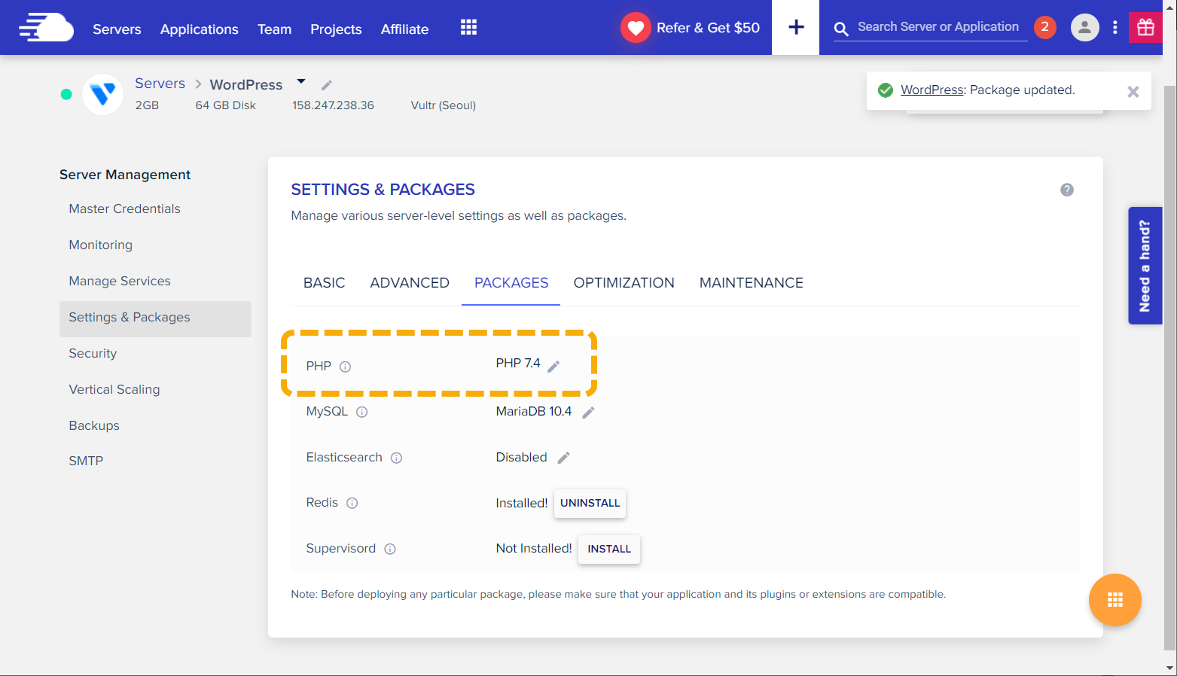Uninstall Redis package
Viewport: 1177px width, 676px height.
[590, 503]
